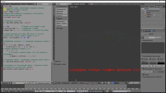Click the timeline editor type icon

(3, 91)
